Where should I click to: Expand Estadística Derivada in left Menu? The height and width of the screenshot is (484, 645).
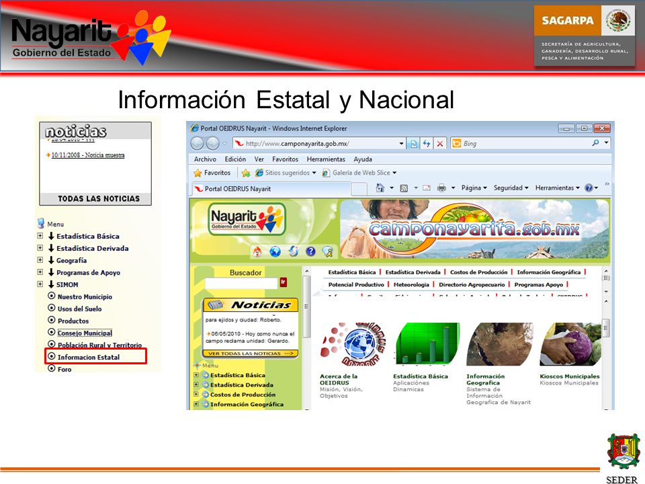pos(40,248)
